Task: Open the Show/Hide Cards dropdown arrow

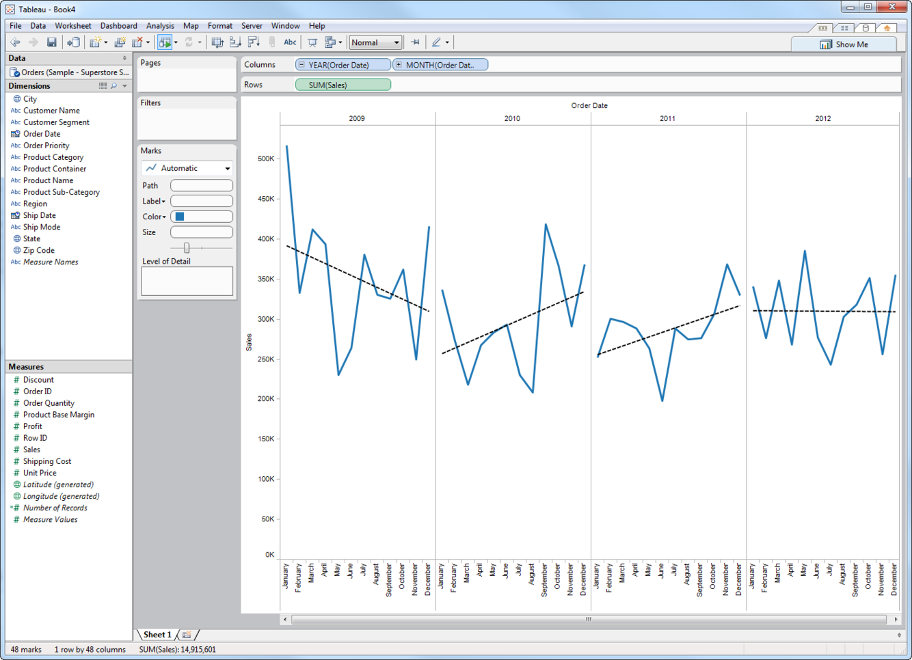Action: pyautogui.click(x=340, y=42)
